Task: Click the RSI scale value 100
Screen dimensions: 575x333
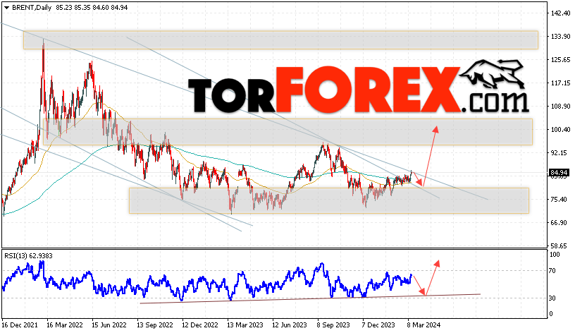Action: click(555, 255)
